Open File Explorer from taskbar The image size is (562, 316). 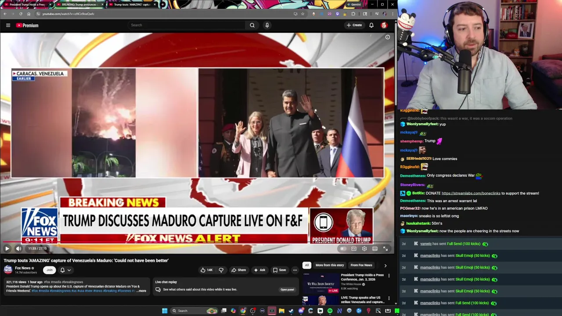(281, 311)
